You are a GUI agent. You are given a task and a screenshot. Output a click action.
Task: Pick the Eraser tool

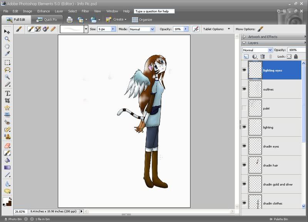pyautogui.click(x=7, y=146)
